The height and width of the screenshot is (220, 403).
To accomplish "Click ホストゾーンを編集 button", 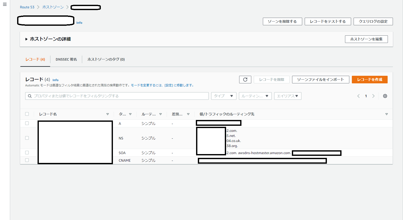I will 366,39.
